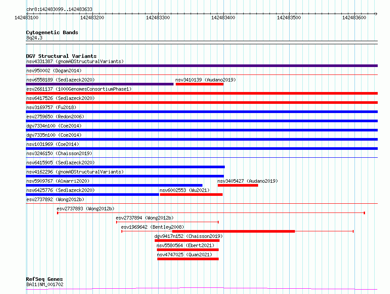Open nsv5580564 (Ebert2021) label
The width and height of the screenshot is (390, 294).
tap(185, 245)
